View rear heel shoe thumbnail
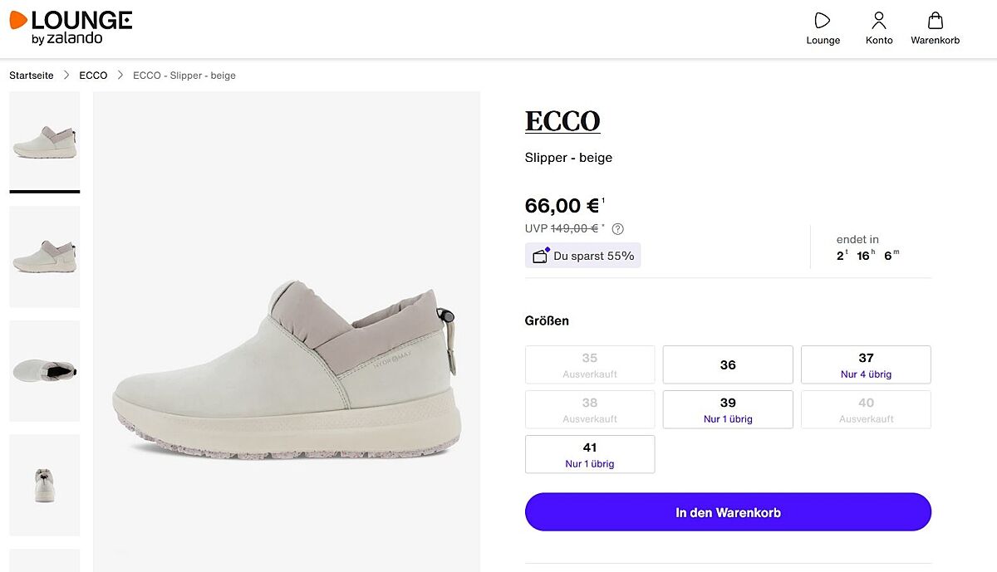The height and width of the screenshot is (572, 997). [45, 485]
